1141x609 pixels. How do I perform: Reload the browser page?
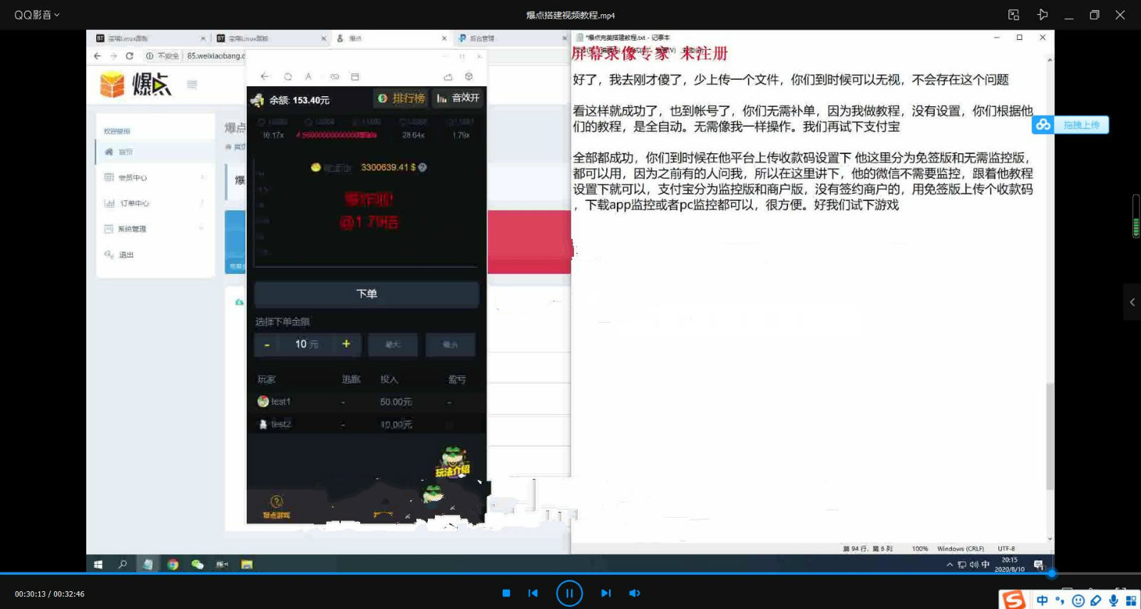[x=129, y=56]
